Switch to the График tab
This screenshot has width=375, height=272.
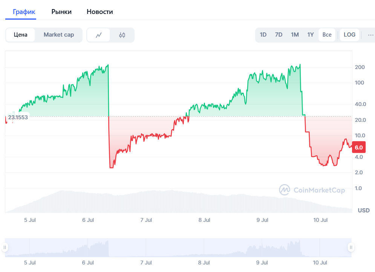coord(24,12)
